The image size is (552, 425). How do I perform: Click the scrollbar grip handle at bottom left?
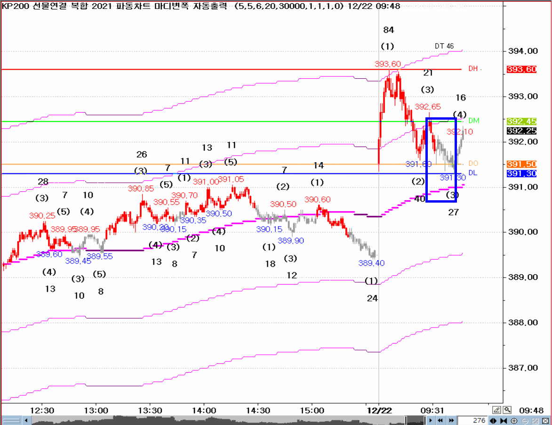click(x=11, y=420)
